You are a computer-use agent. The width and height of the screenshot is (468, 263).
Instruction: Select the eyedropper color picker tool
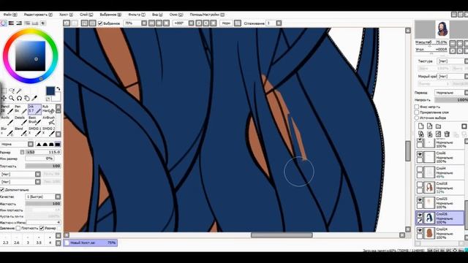point(34,98)
